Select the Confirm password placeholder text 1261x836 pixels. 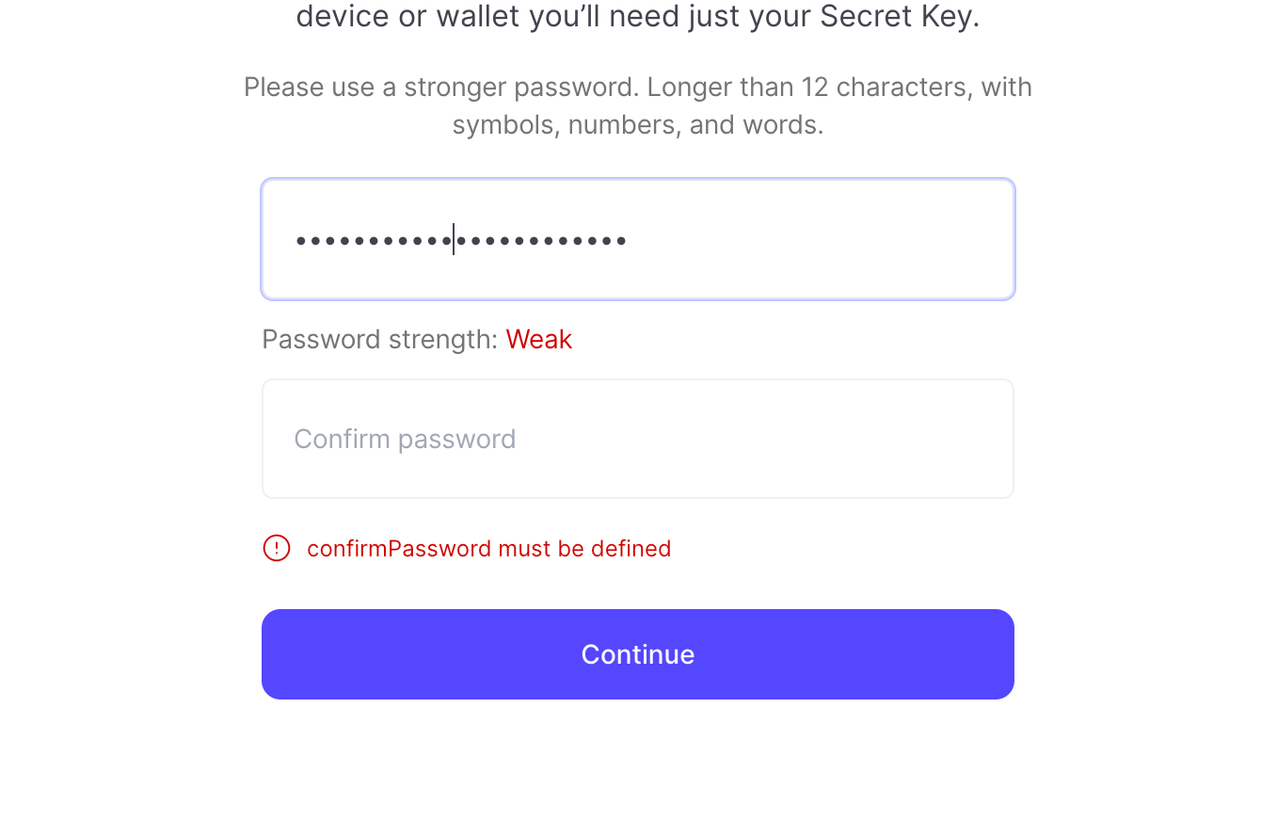pos(405,439)
